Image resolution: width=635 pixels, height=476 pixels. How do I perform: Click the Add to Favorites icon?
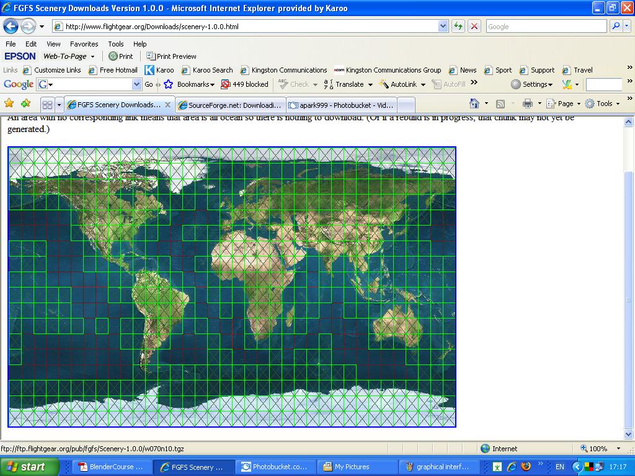[26, 104]
